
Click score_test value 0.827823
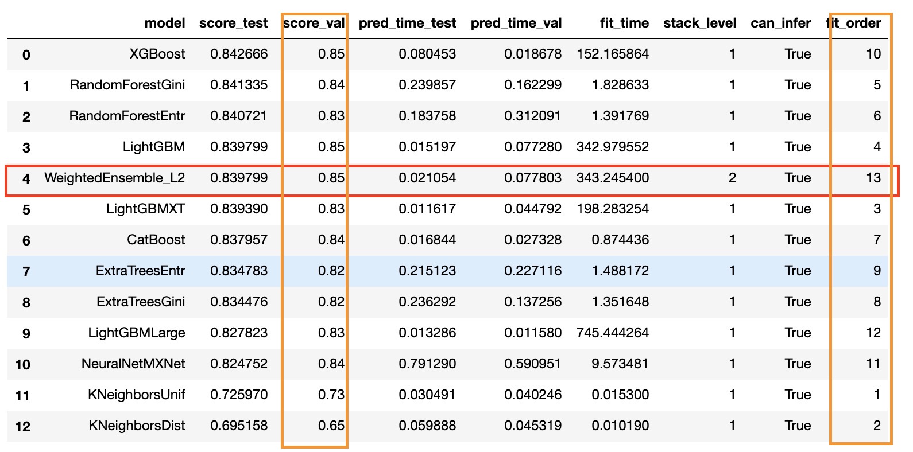pyautogui.click(x=239, y=333)
